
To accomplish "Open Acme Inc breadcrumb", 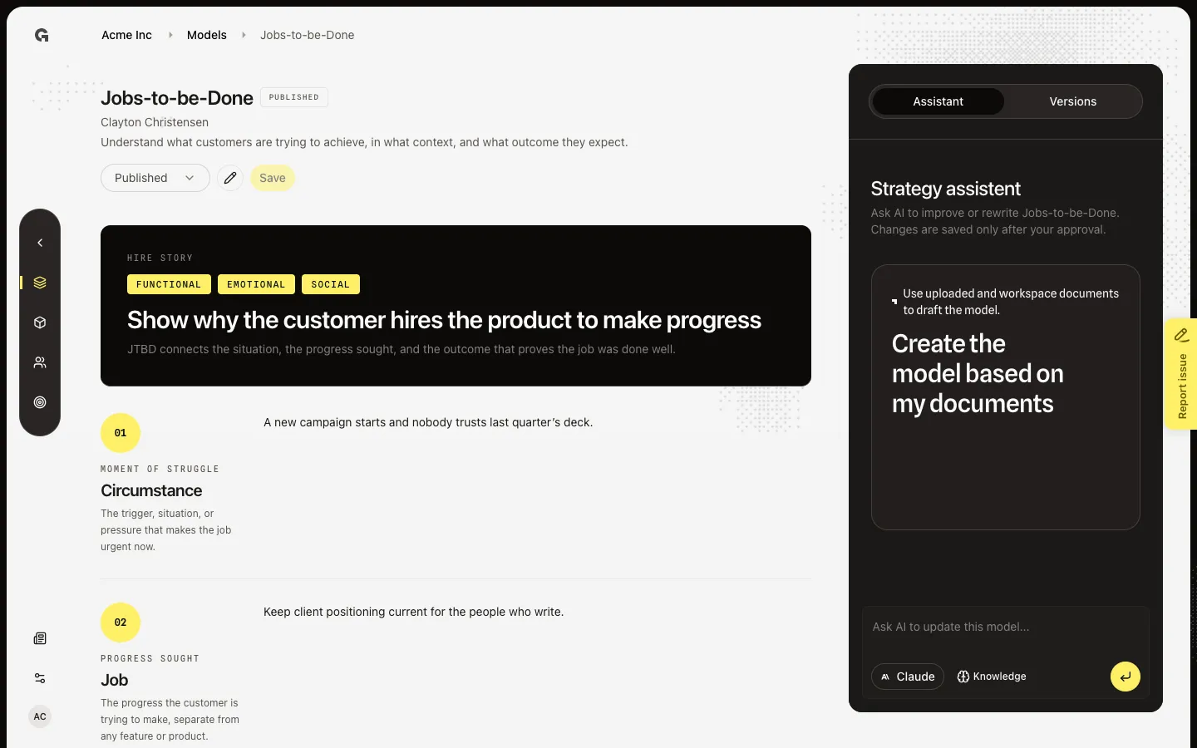I will [x=126, y=35].
